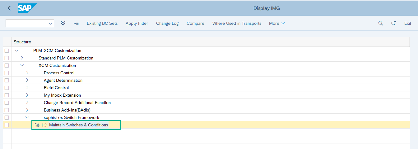Open IMG activity documentation icon
The image size is (418, 149).
coord(37,125)
